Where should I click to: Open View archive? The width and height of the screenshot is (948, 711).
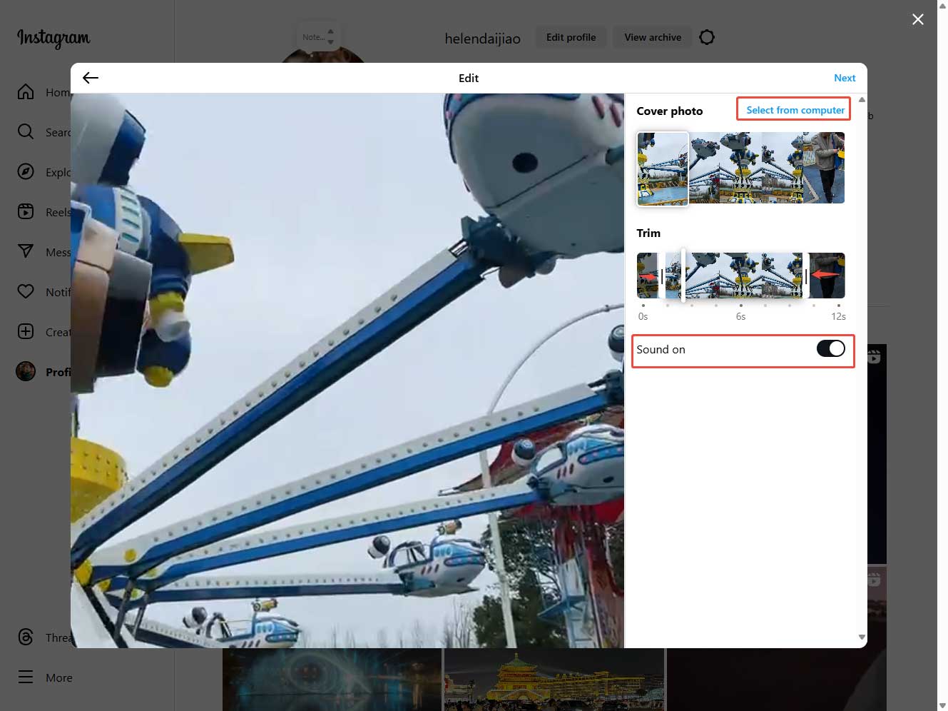[x=652, y=36]
